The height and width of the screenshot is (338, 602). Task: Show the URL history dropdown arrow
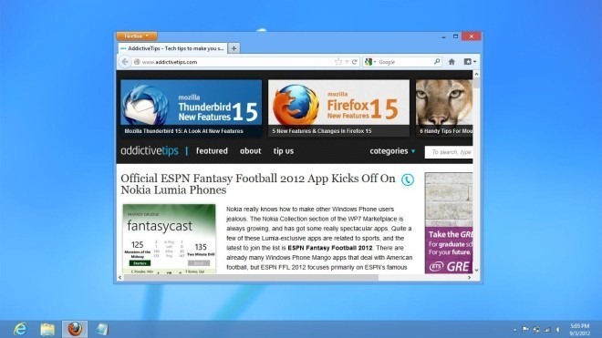[348, 62]
